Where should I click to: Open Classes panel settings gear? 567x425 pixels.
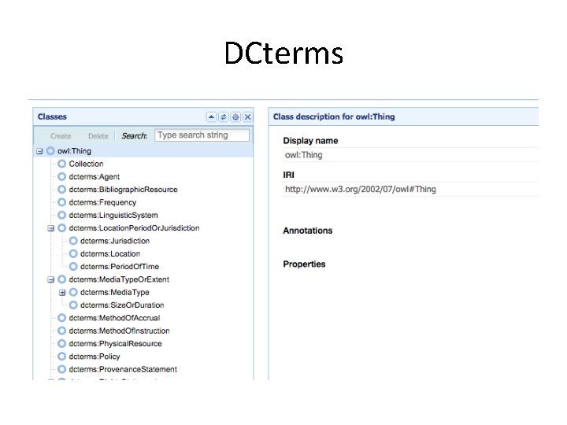coord(235,116)
